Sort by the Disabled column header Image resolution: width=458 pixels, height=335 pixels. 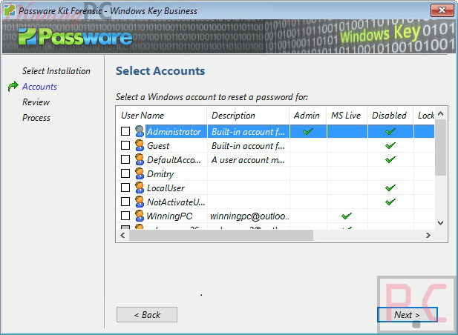click(x=390, y=116)
